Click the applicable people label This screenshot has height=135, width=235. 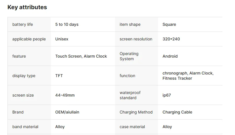coord(29,39)
